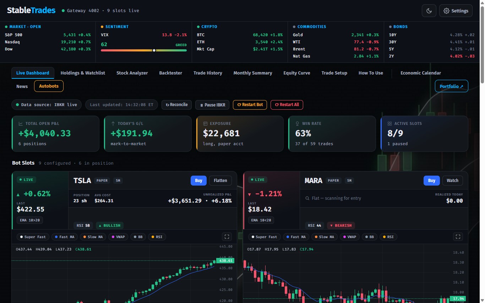Toggle VWAP overlay on MARA chart
This screenshot has width=485, height=303.
349,237
